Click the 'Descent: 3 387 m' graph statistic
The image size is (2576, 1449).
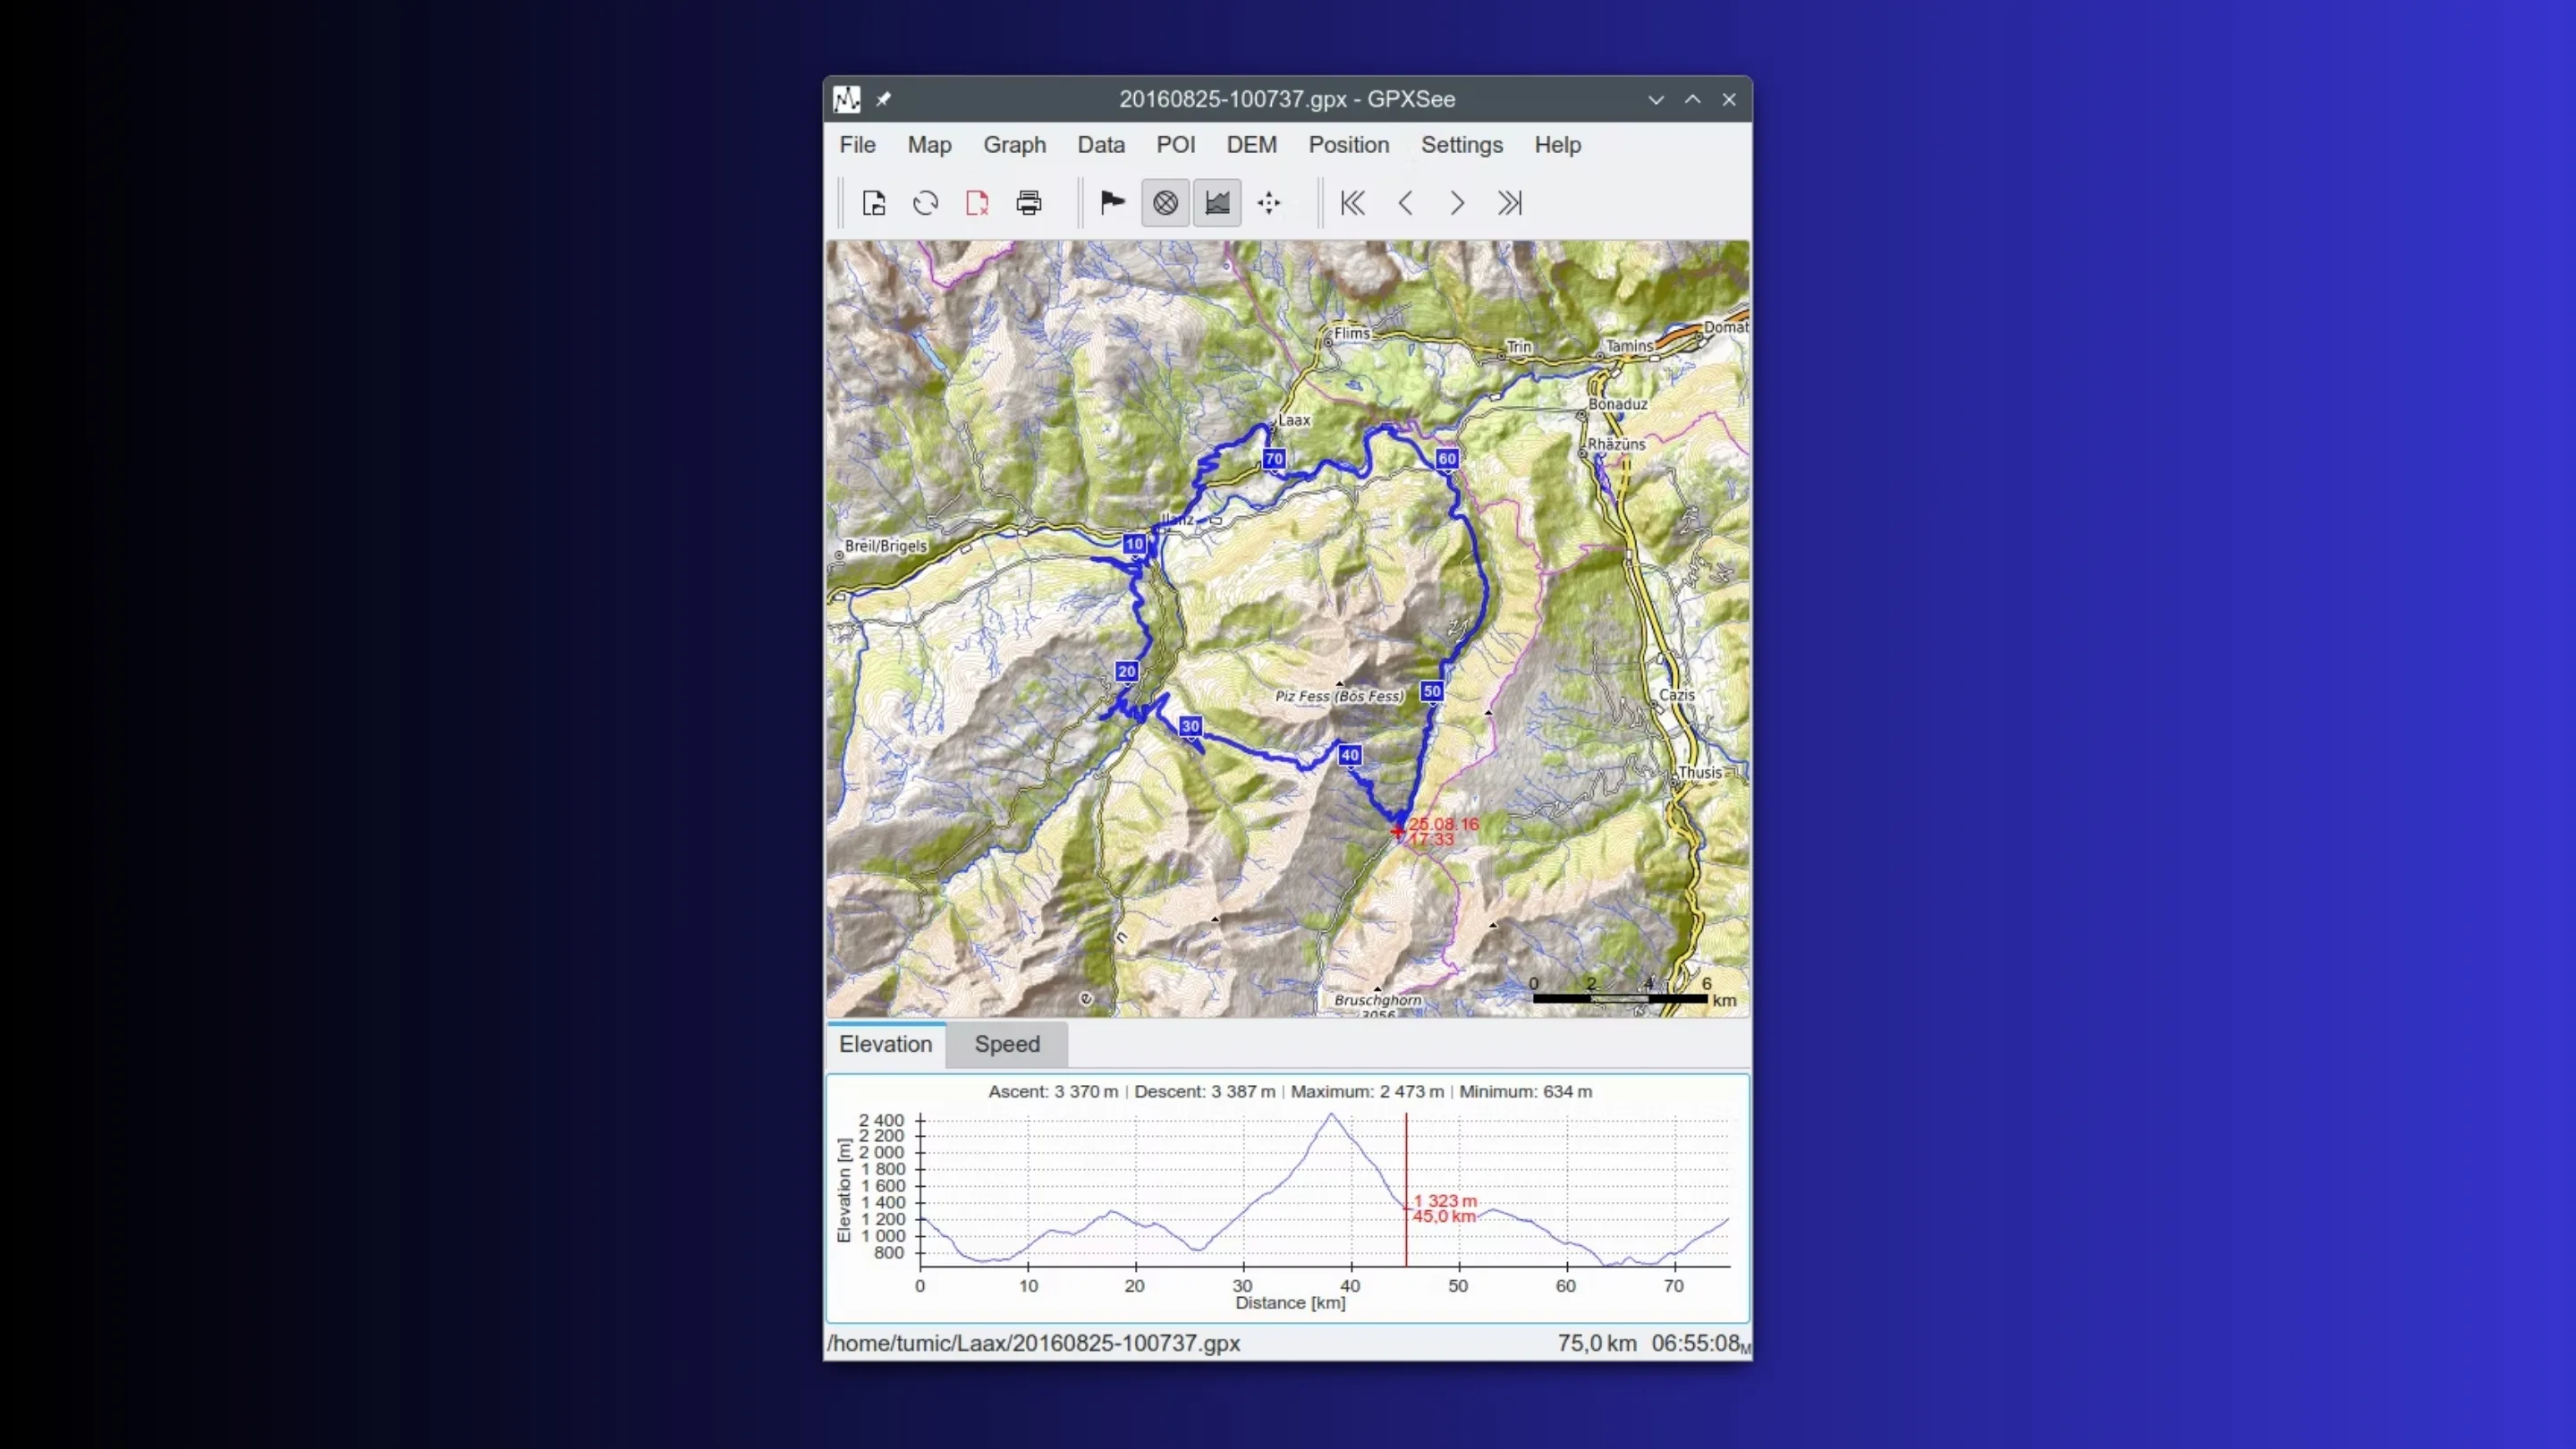1205,1092
